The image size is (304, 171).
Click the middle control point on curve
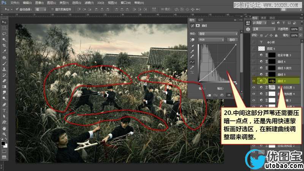[x=225, y=59]
